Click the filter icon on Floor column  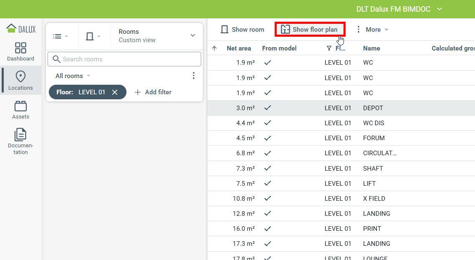[329, 48]
